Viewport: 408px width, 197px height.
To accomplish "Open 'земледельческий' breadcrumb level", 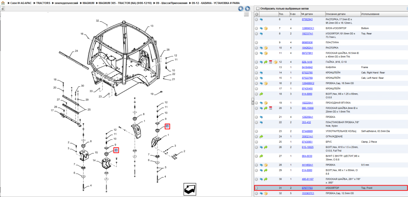I will point(67,3).
